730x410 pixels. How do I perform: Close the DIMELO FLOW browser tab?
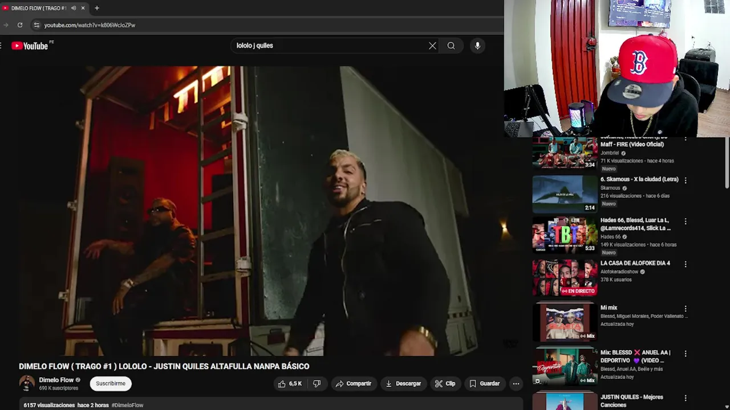83,8
